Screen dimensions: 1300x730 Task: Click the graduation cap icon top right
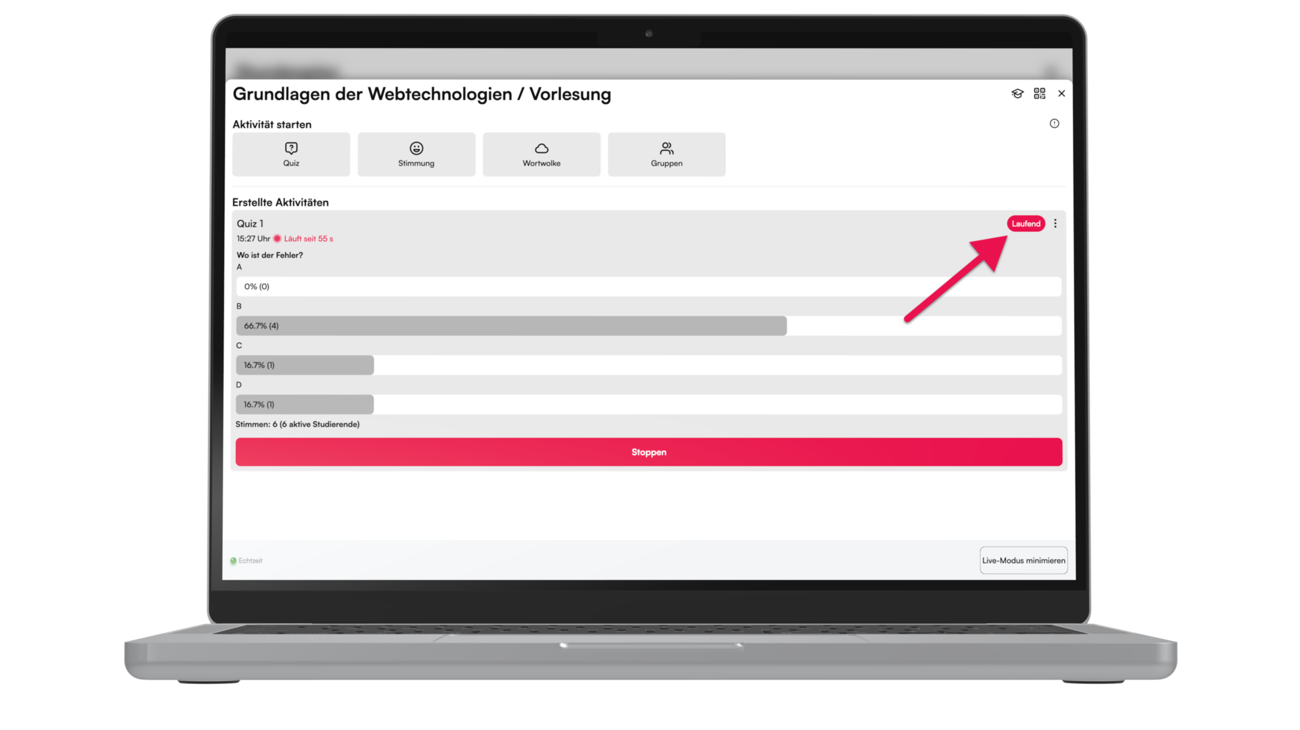tap(1017, 93)
